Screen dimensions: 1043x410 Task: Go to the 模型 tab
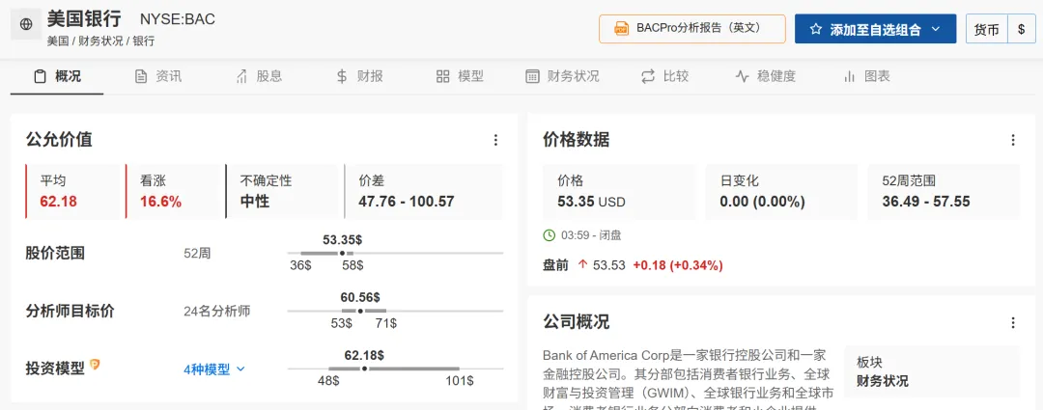461,76
